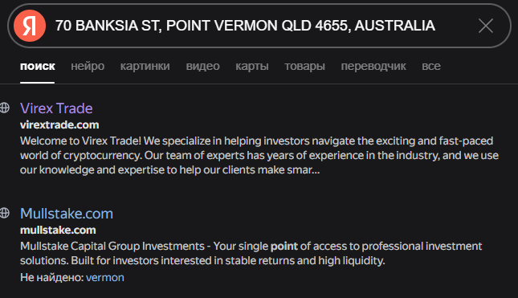The height and width of the screenshot is (298, 518).
Task: Click the virextrade.com URL
Action: [x=59, y=125]
